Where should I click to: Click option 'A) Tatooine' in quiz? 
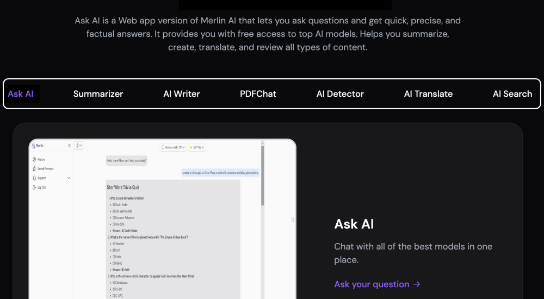pos(118,244)
